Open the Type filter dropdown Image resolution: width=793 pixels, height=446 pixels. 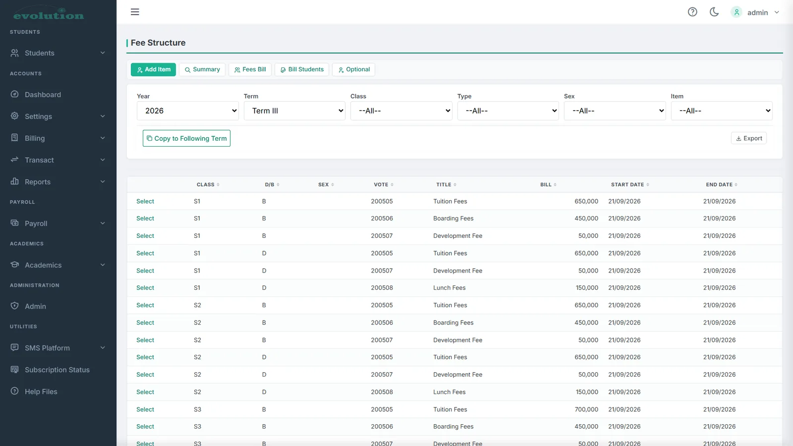(508, 111)
